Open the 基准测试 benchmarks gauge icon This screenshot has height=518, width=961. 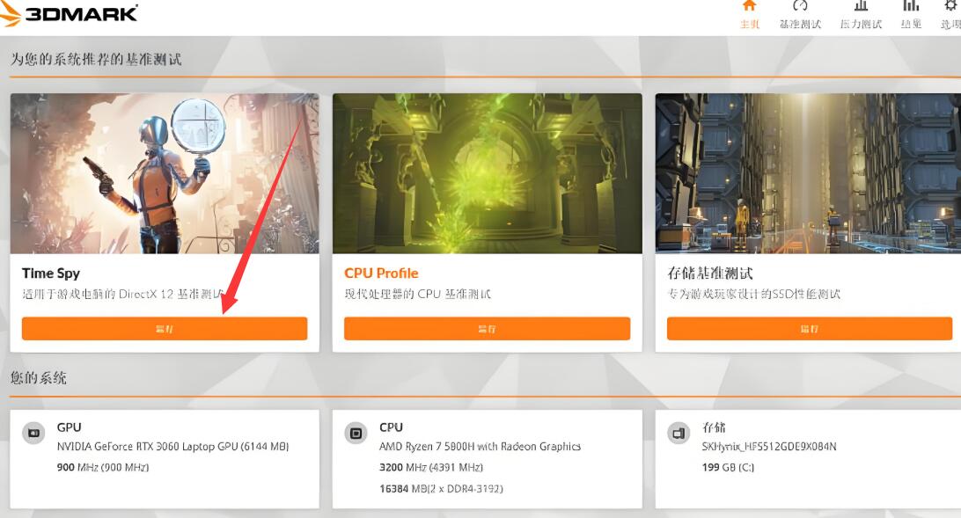(800, 6)
